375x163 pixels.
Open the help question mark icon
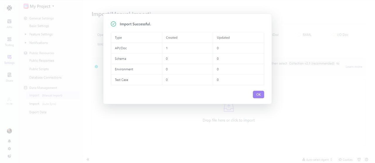click(x=367, y=159)
